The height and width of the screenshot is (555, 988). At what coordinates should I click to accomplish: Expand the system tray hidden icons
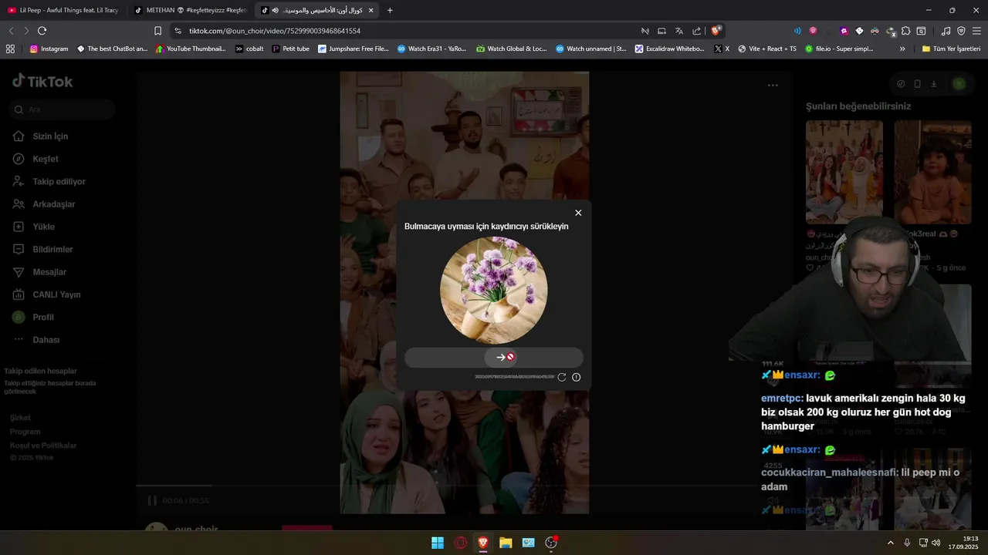click(890, 543)
